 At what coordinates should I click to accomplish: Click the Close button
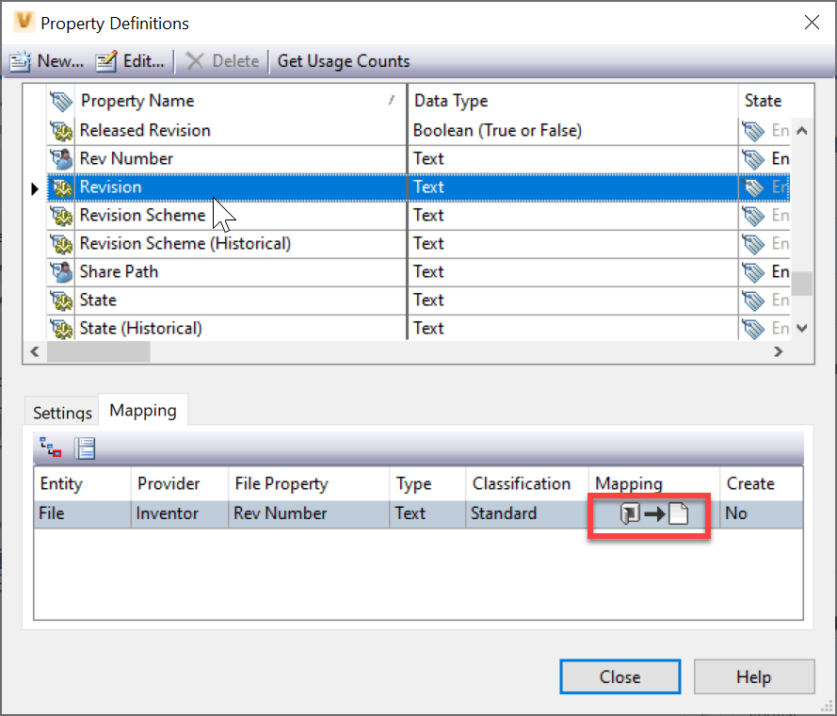[620, 676]
